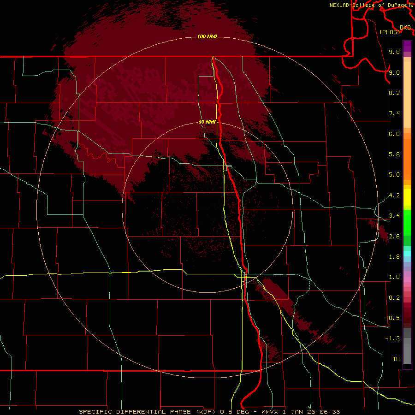Click the 8.2 scale value

(394, 93)
